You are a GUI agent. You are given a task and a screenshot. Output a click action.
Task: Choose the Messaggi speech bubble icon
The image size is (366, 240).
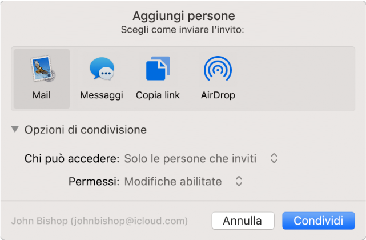102,70
